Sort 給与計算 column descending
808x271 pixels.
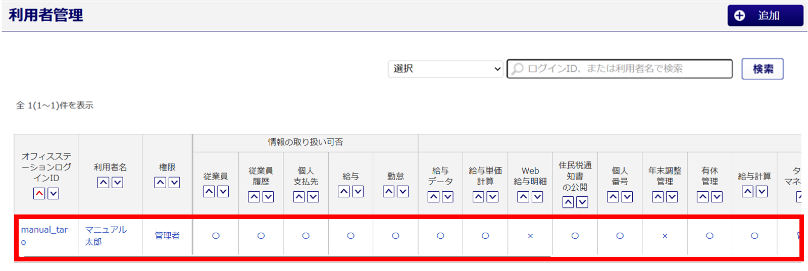762,191
